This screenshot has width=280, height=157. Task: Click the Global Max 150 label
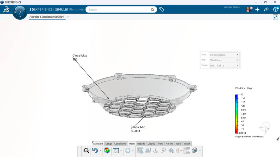(80, 58)
